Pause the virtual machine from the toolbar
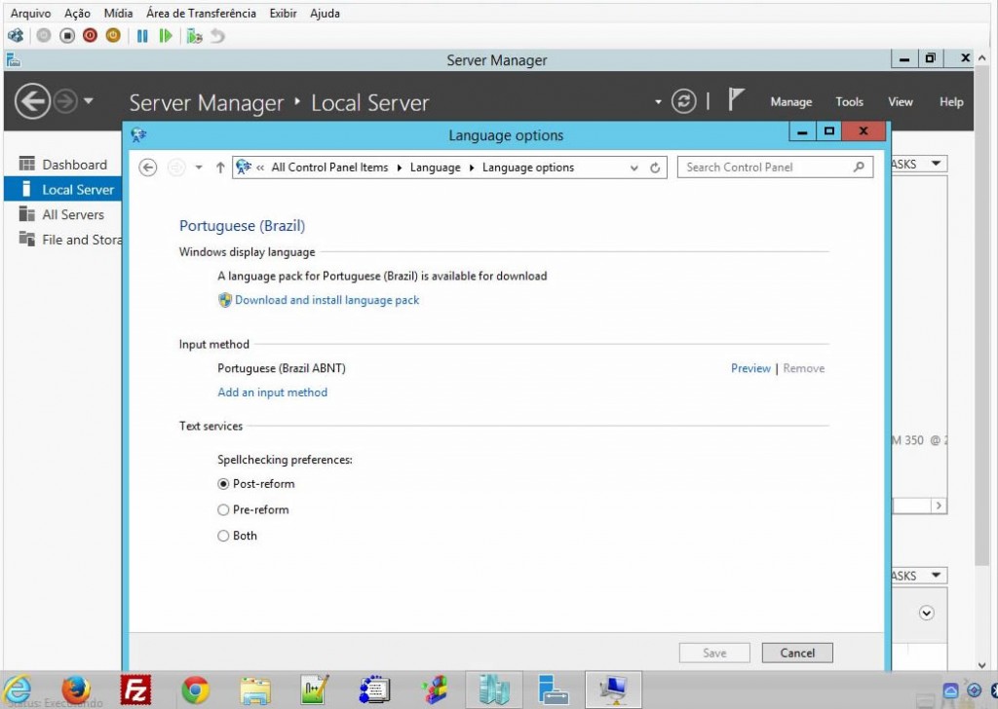 [141, 36]
